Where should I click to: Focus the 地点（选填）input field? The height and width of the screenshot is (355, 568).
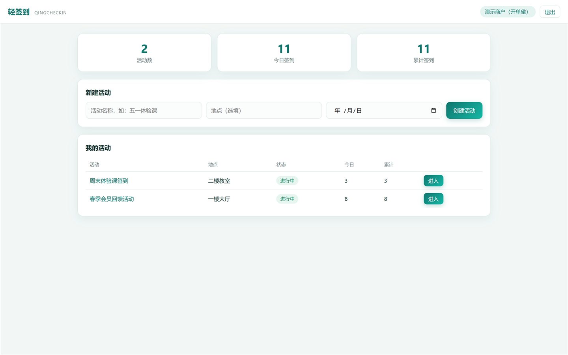264,110
